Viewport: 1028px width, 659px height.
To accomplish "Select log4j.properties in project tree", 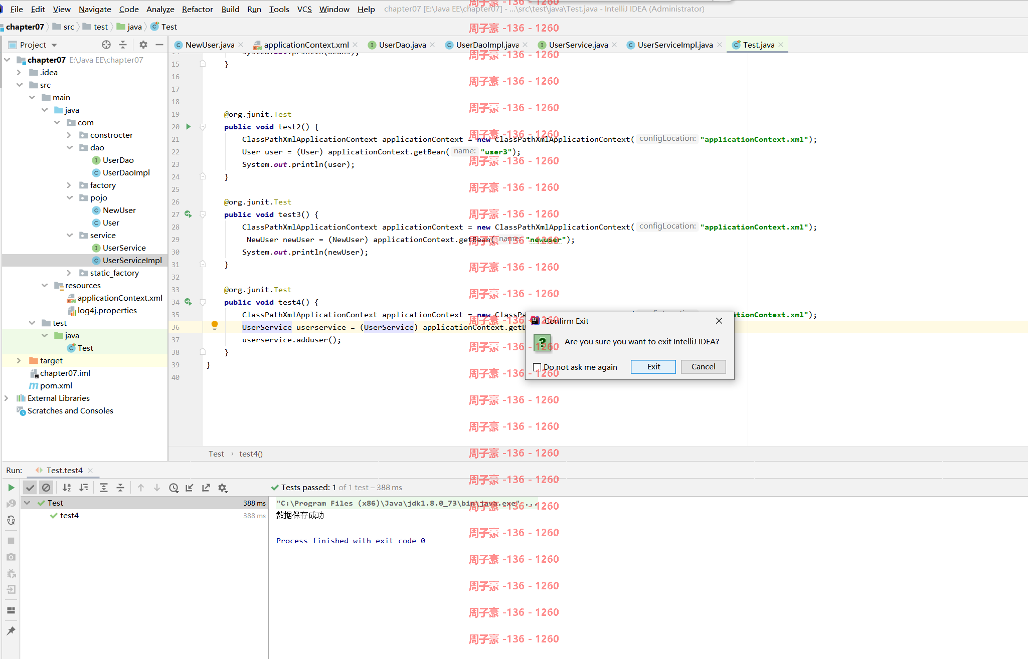I will click(x=107, y=310).
